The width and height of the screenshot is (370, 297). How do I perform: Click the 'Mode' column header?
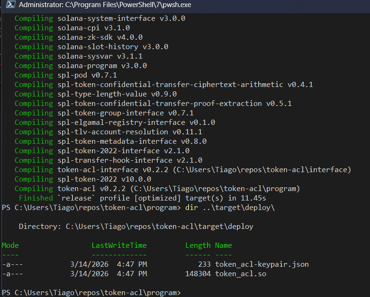pyautogui.click(x=10, y=245)
